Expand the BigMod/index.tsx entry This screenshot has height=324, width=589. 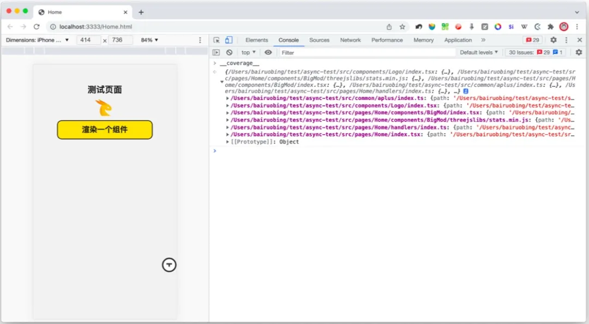[227, 113]
